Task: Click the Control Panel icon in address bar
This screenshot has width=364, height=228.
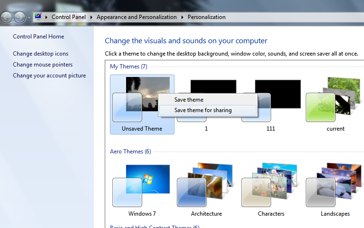Action: pos(38,17)
